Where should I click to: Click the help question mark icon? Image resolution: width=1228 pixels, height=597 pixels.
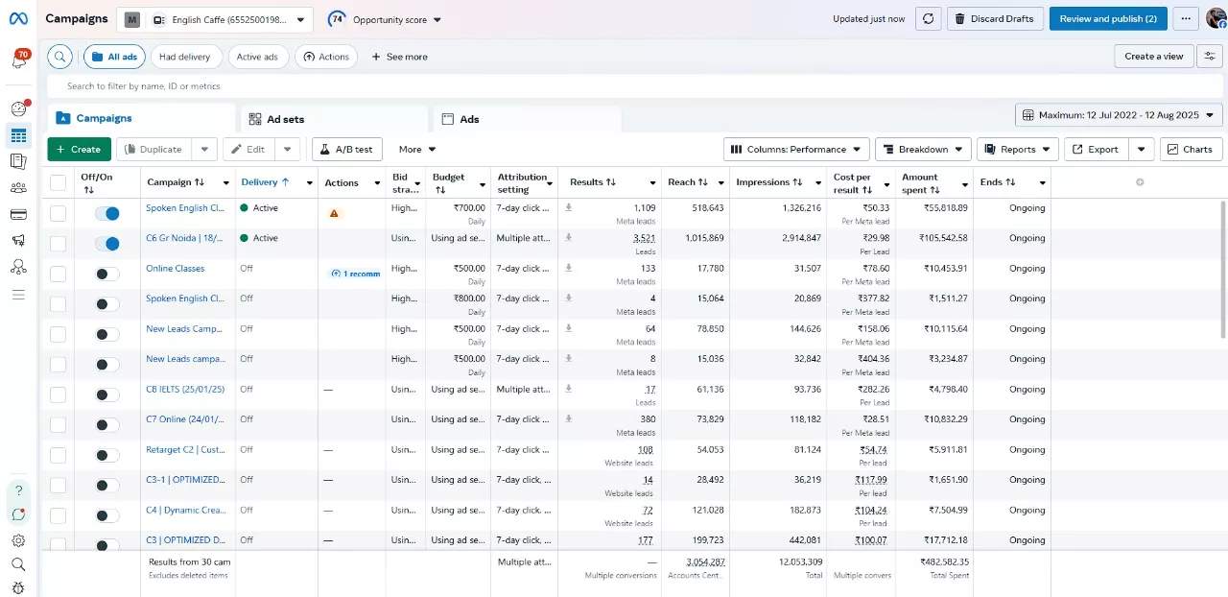coord(18,490)
